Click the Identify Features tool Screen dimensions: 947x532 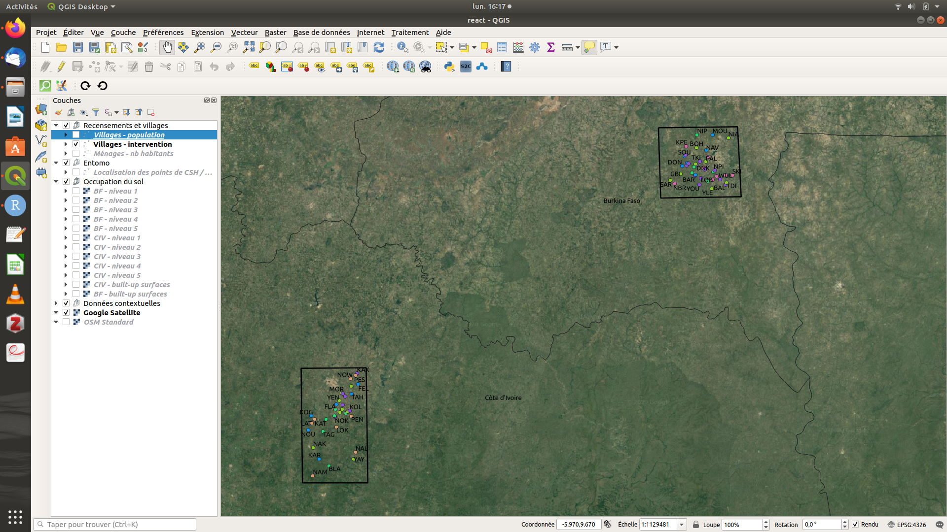(402, 47)
